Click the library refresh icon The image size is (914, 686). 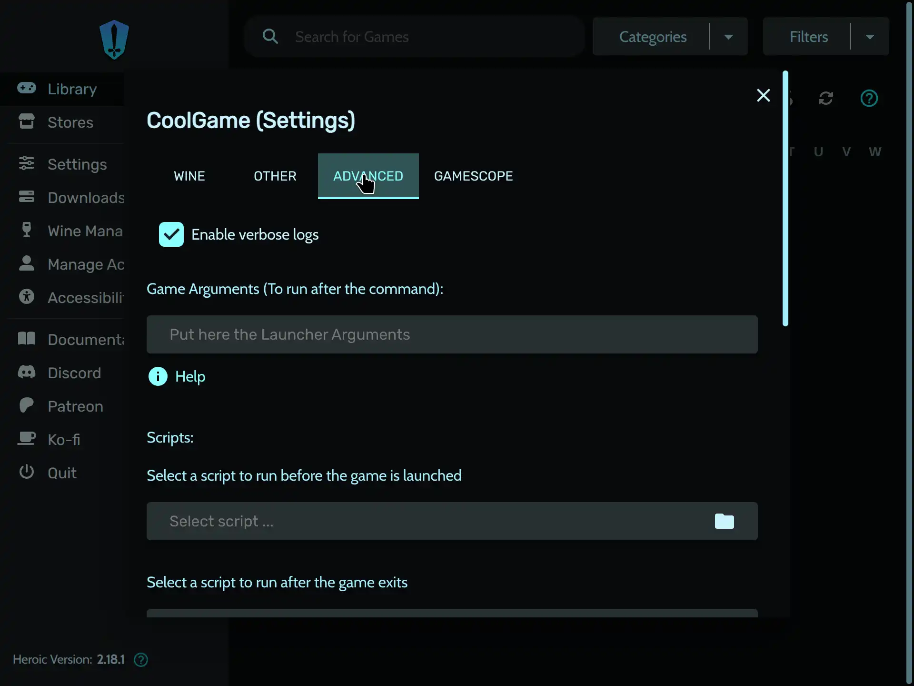[825, 98]
